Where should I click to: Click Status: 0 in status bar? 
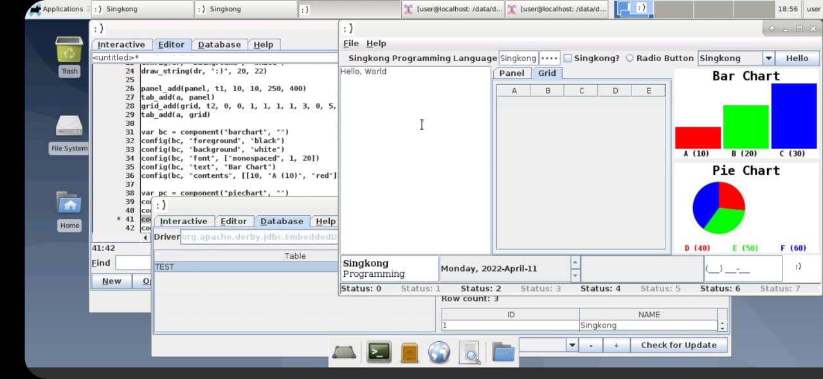pyautogui.click(x=361, y=288)
